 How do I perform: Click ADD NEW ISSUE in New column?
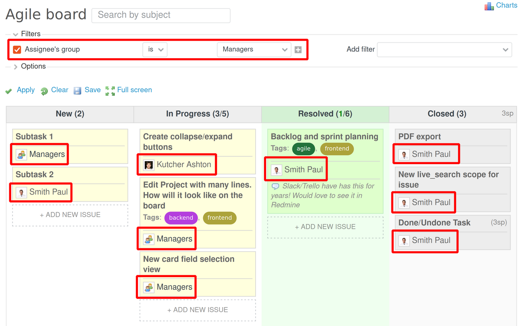(70, 214)
